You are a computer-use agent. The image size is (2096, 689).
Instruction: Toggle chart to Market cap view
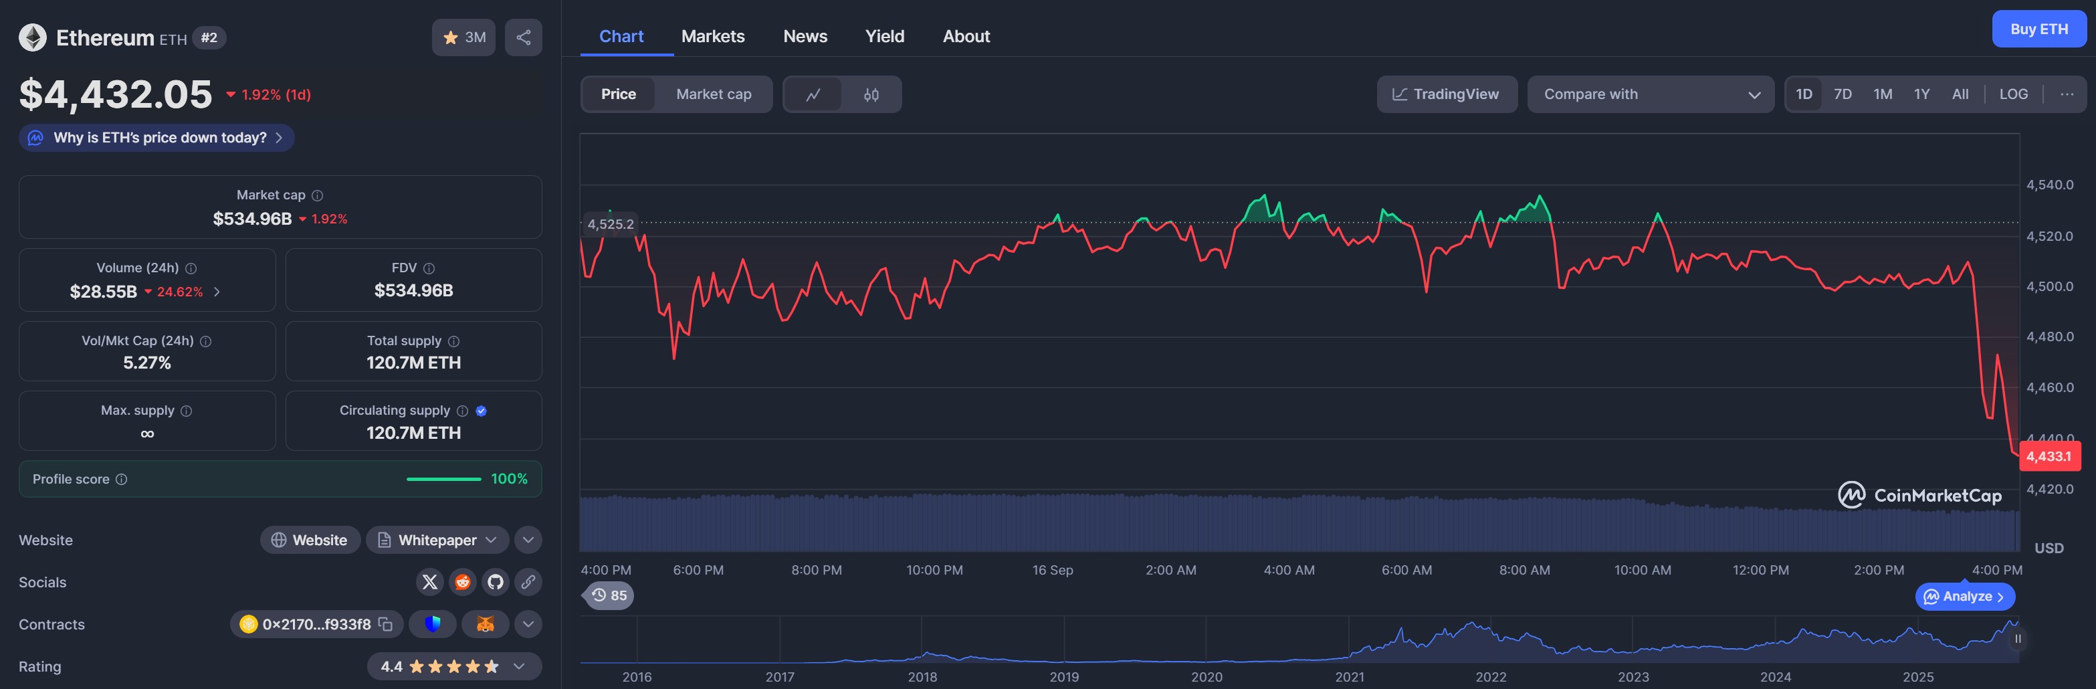click(713, 94)
